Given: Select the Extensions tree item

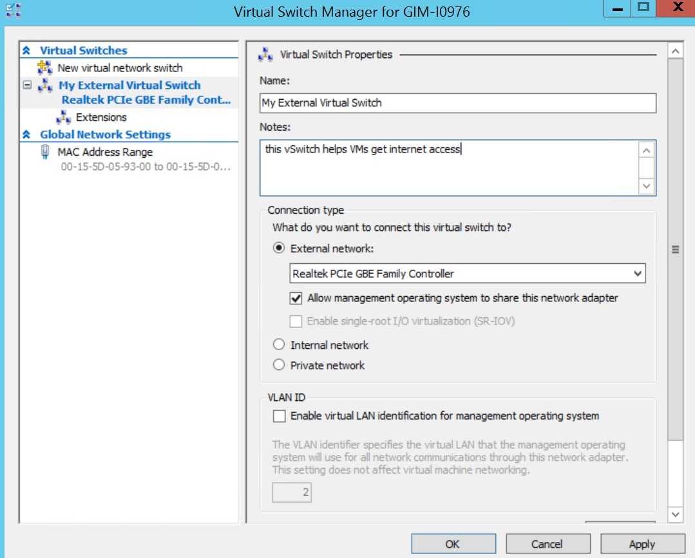Looking at the screenshot, I should pyautogui.click(x=101, y=117).
